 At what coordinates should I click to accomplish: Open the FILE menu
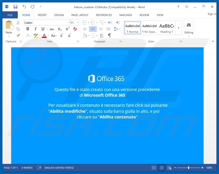click(x=10, y=15)
